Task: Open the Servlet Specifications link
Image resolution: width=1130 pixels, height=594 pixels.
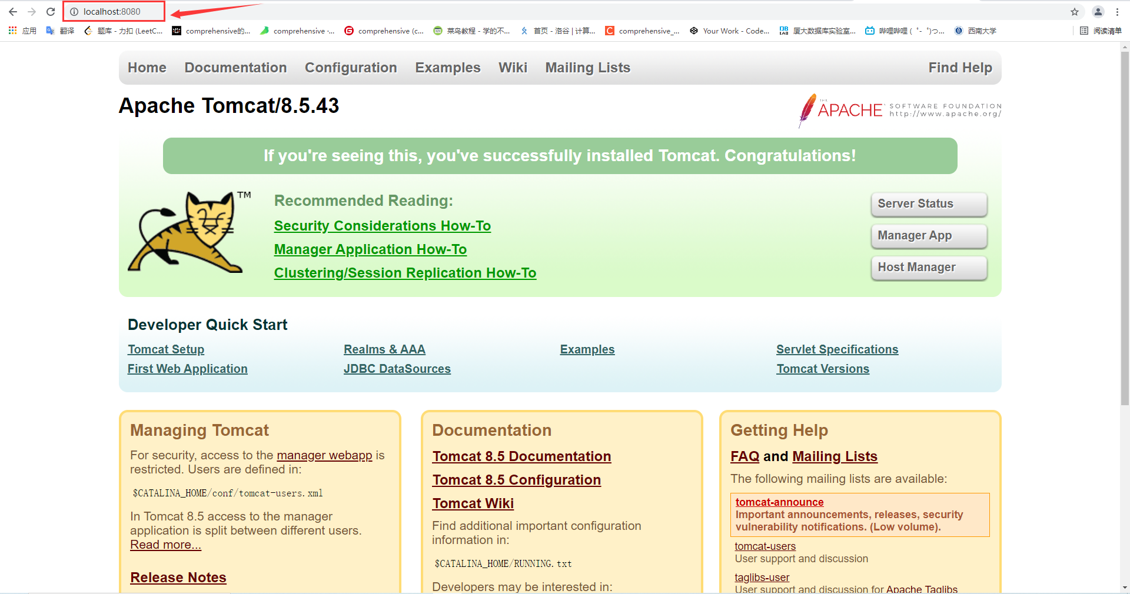Action: point(837,349)
